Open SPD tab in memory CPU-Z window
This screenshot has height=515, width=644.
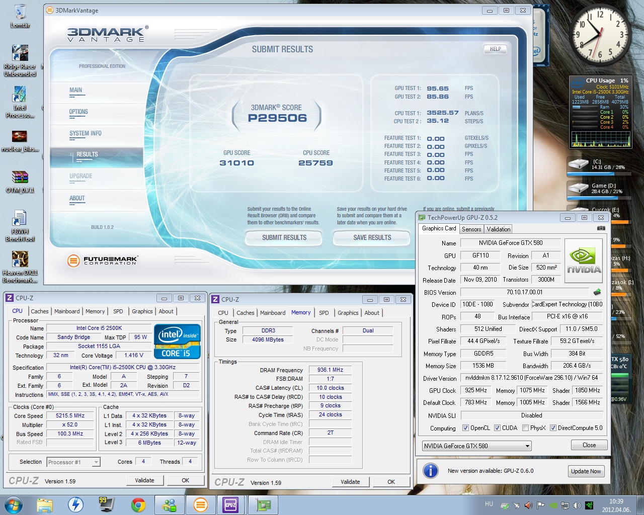click(324, 313)
